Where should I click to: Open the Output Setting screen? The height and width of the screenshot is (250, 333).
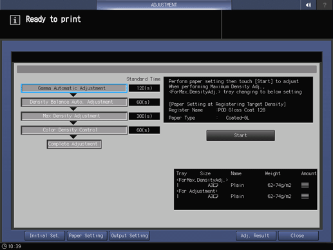point(129,236)
